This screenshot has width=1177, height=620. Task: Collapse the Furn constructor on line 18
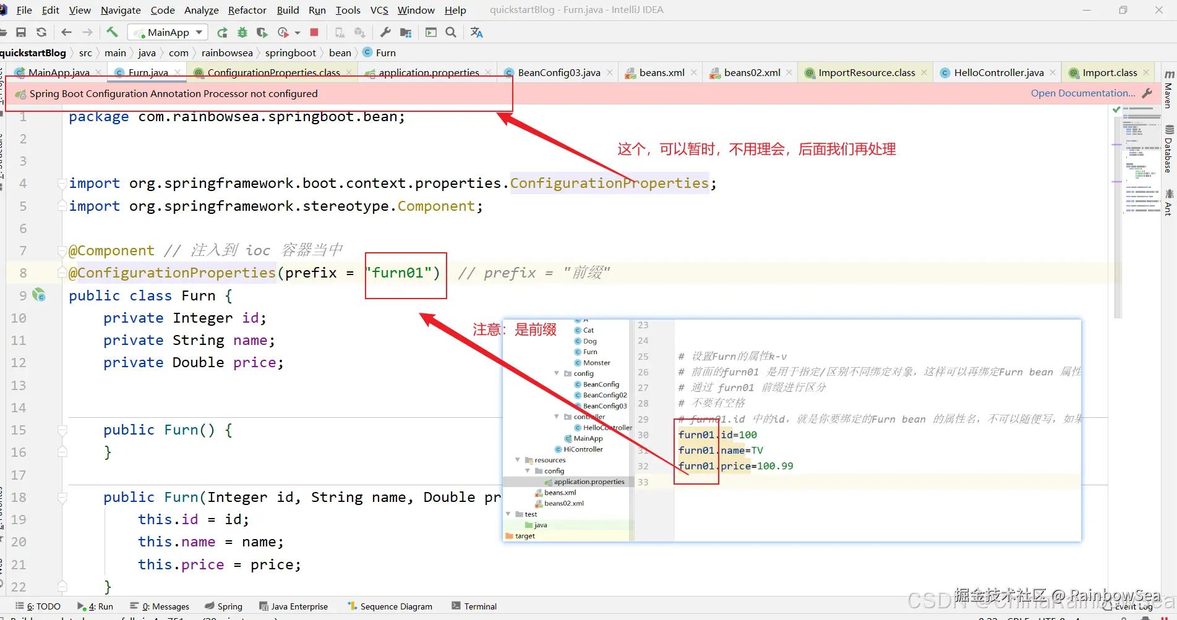point(62,498)
